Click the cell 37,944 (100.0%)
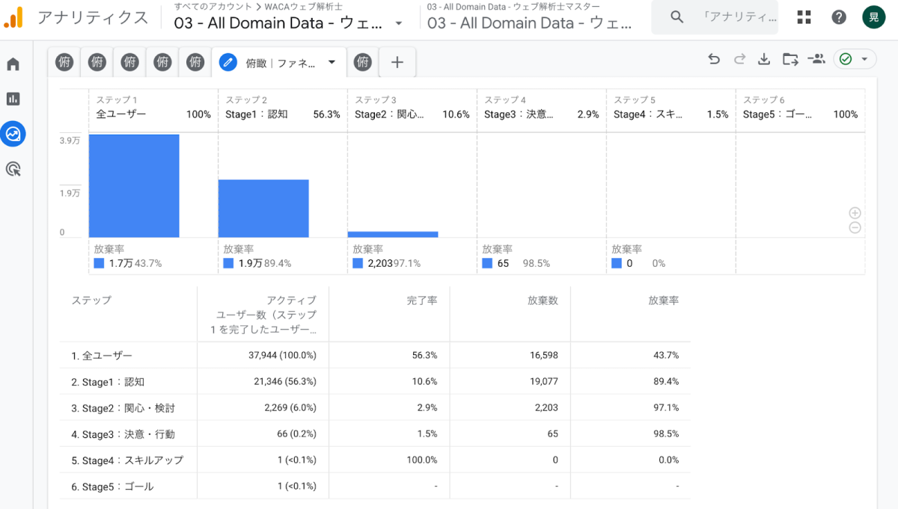This screenshot has height=509, width=898. (x=282, y=356)
